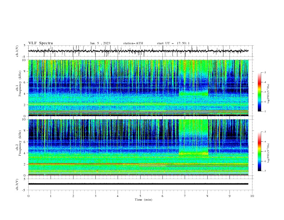284x220 pixels.
Task: Click time axis tick label "7"
Action: (185, 196)
